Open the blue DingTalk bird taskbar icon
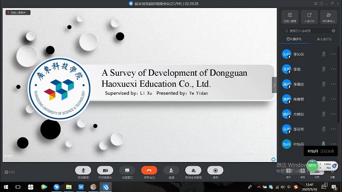 click(56, 187)
